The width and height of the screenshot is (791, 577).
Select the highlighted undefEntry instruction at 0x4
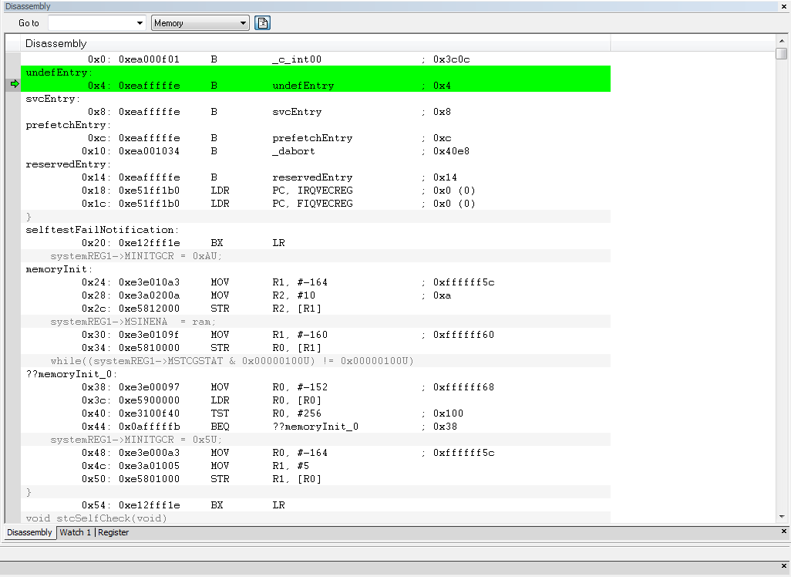pyautogui.click(x=315, y=86)
